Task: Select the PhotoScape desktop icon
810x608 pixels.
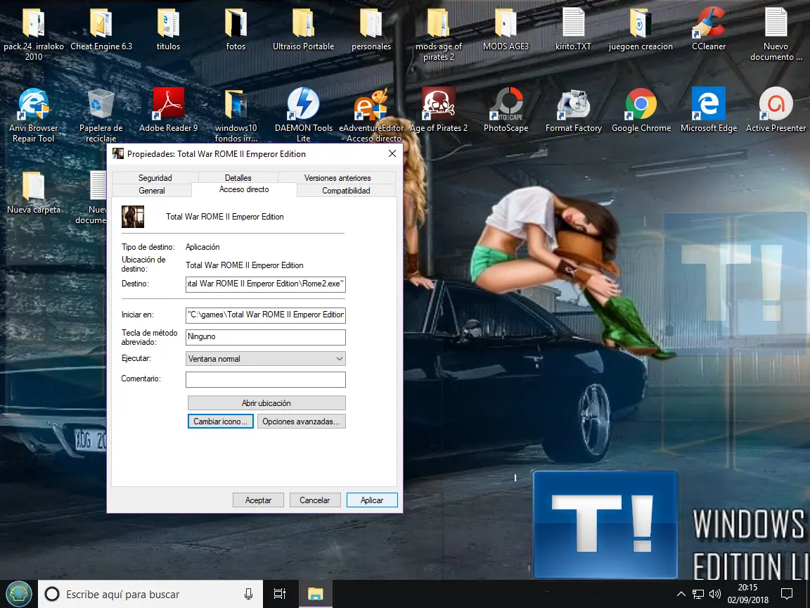Action: tap(506, 104)
